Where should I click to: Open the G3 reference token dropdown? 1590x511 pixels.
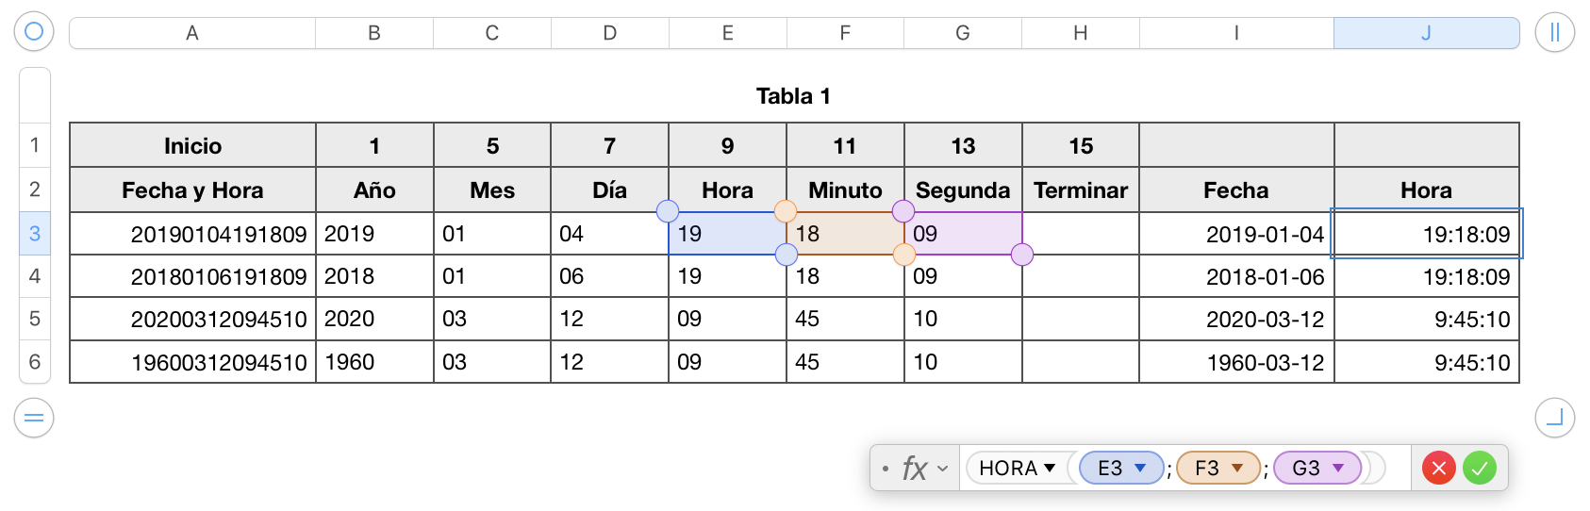click(1337, 468)
